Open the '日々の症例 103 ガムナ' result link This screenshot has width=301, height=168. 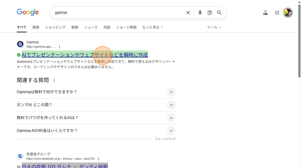coord(65,166)
